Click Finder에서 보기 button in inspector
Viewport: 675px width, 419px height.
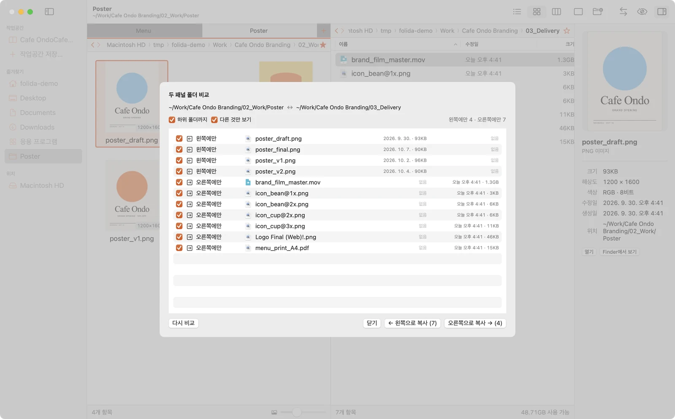tap(619, 252)
